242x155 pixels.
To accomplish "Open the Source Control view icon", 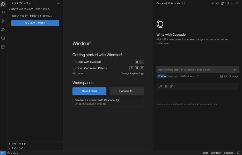I will pos(3,21).
